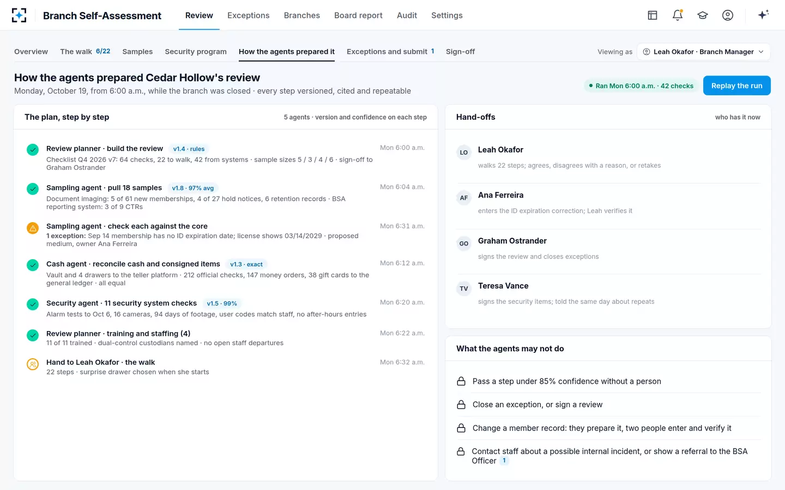Image resolution: width=785 pixels, height=490 pixels.
Task: Click the green check for training and staffing step
Action: click(33, 335)
